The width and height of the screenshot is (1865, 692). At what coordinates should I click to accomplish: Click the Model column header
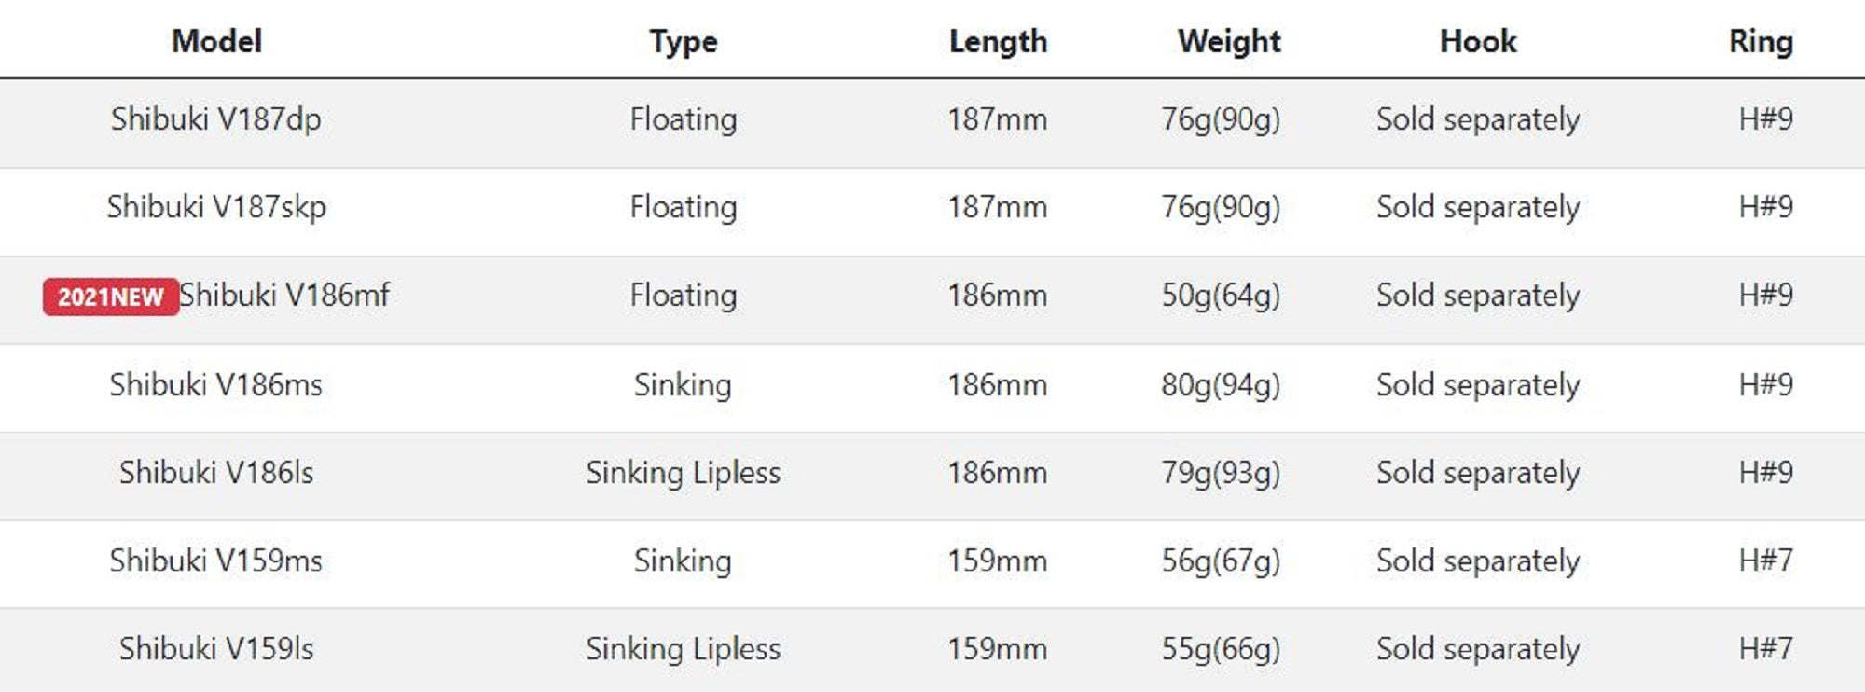(216, 41)
